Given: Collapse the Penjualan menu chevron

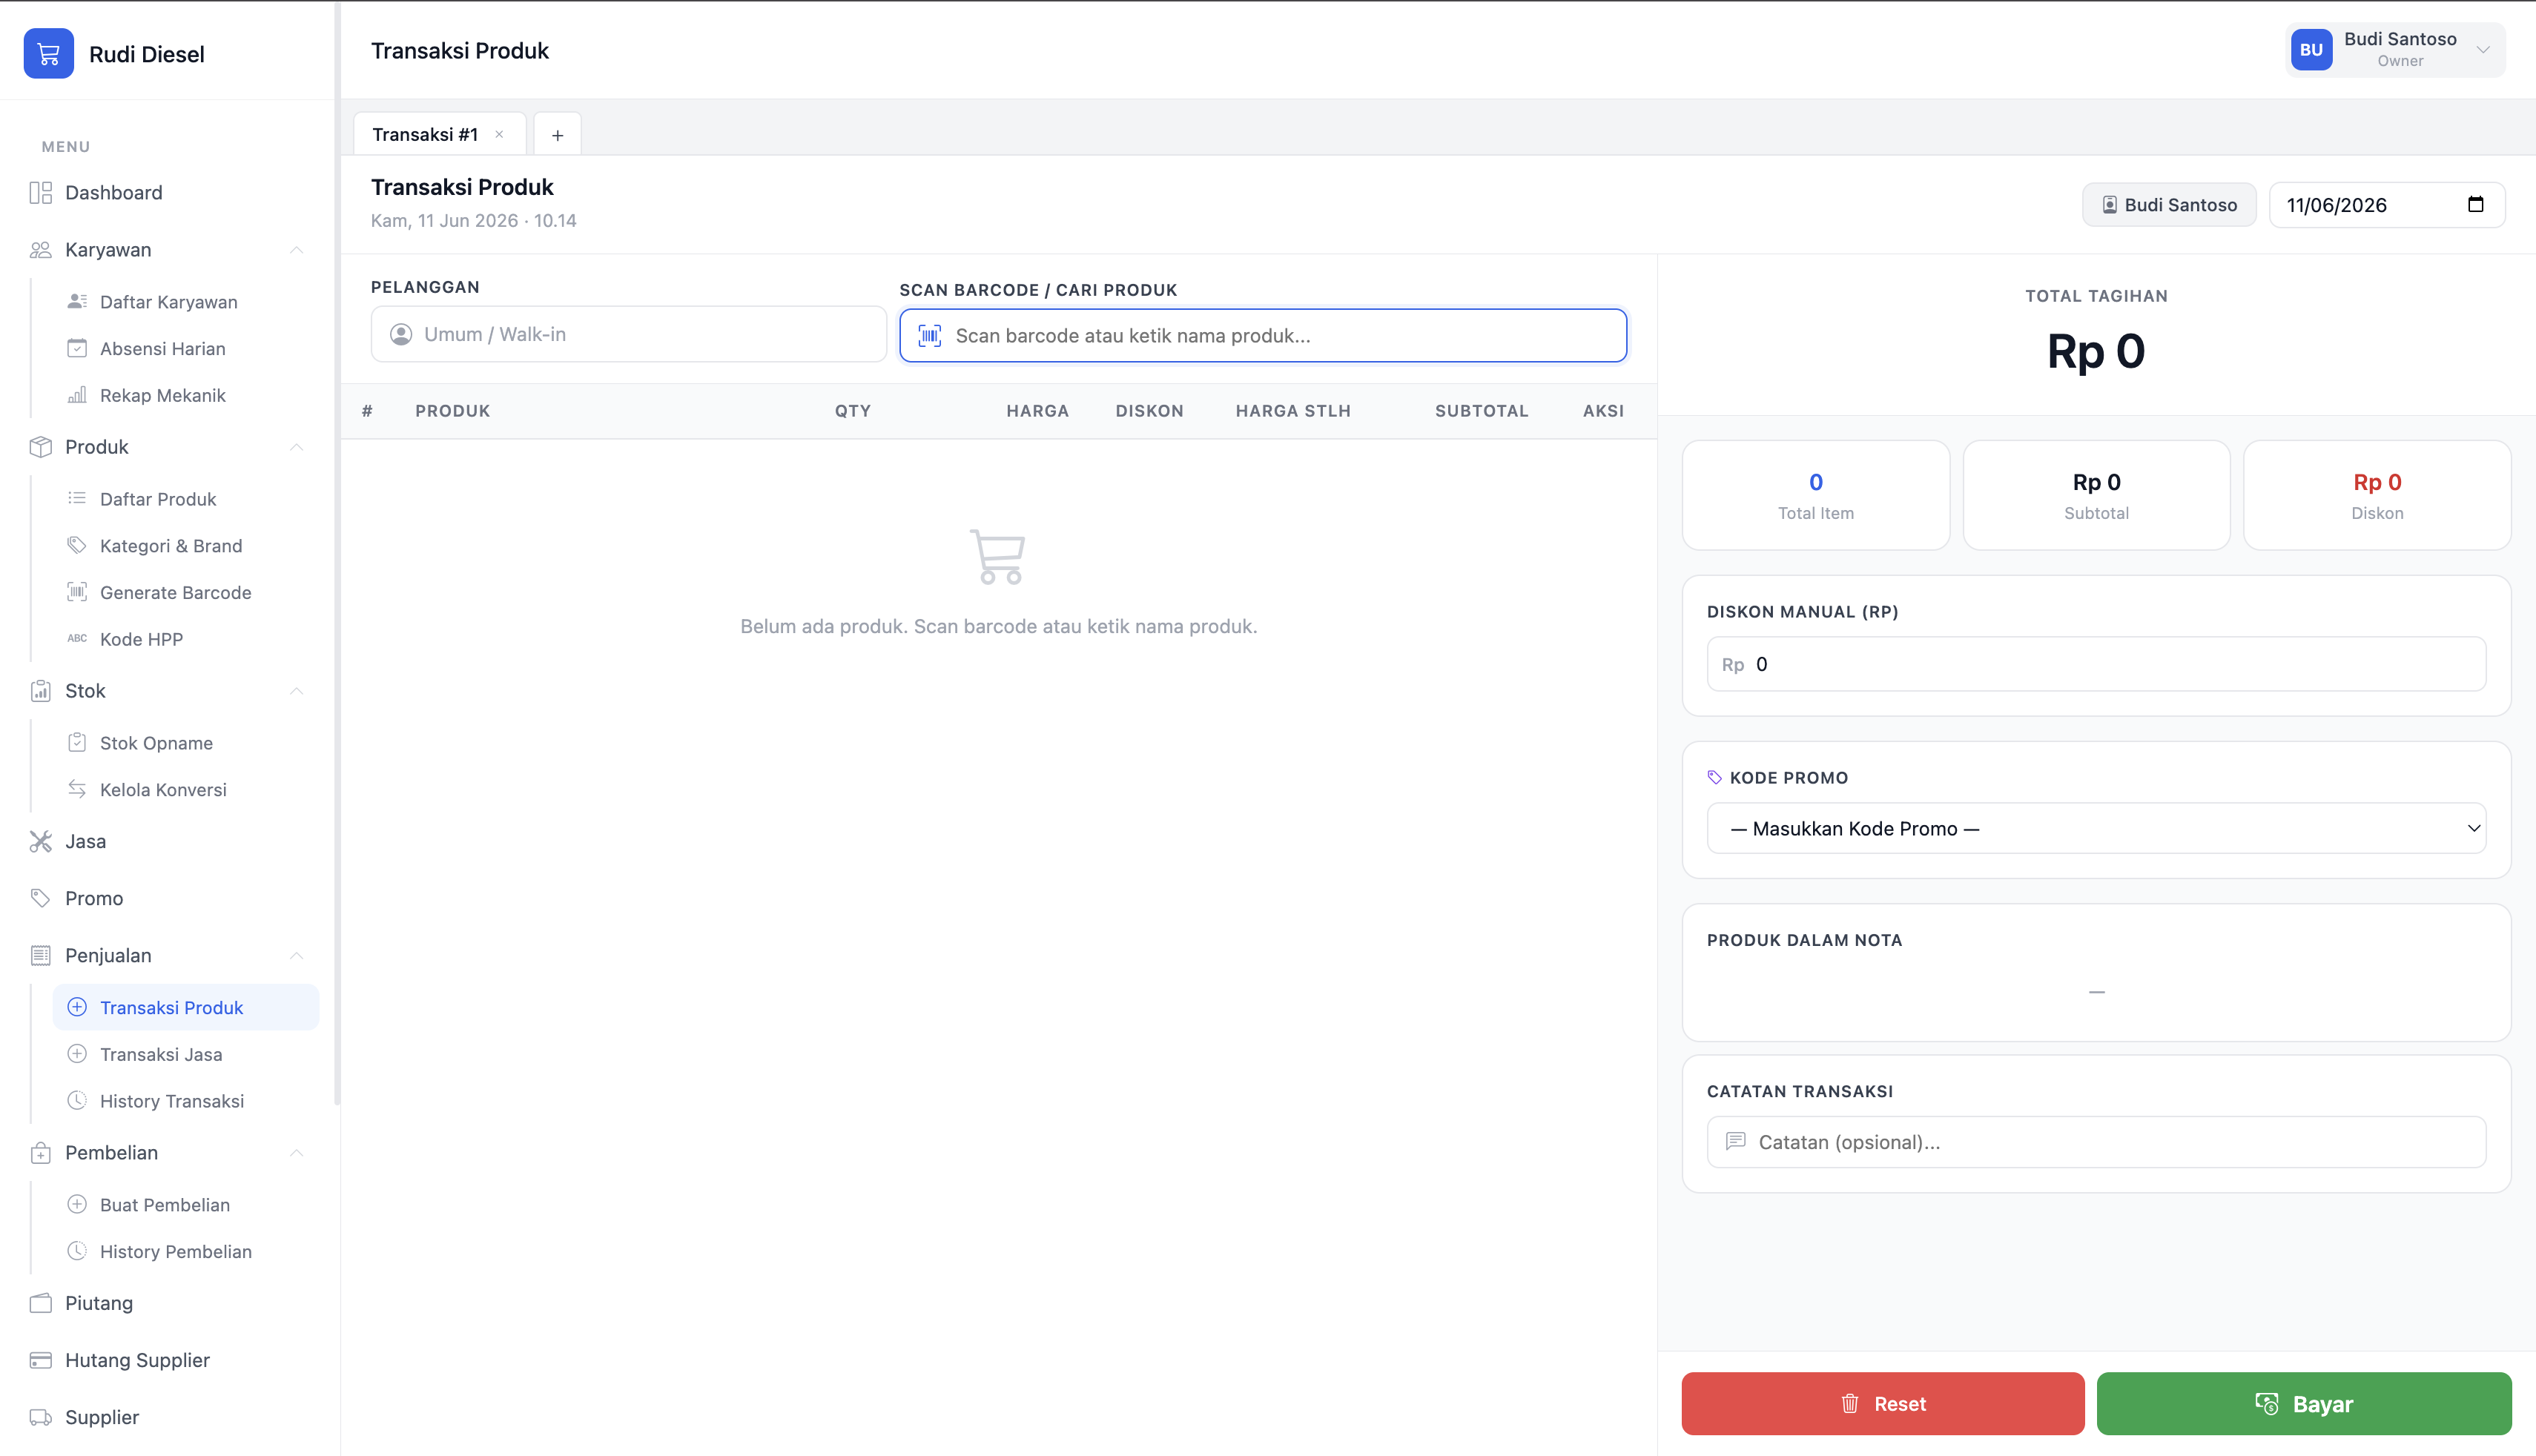Looking at the screenshot, I should point(296,956).
